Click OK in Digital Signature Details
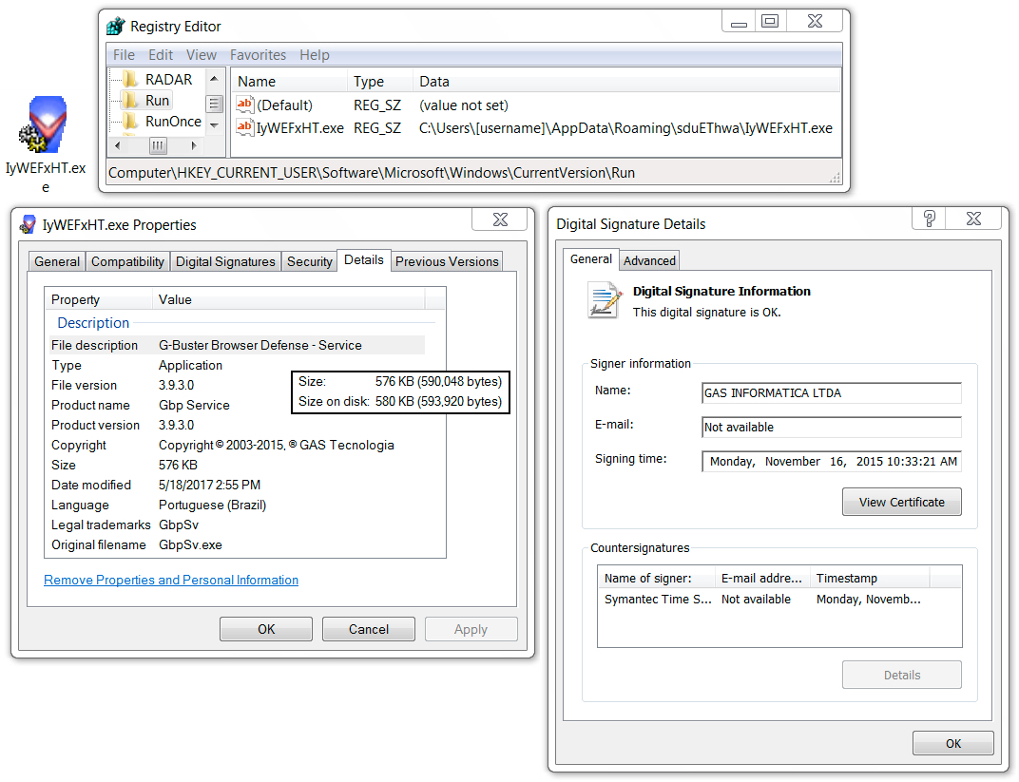This screenshot has height=782, width=1019. click(x=952, y=743)
